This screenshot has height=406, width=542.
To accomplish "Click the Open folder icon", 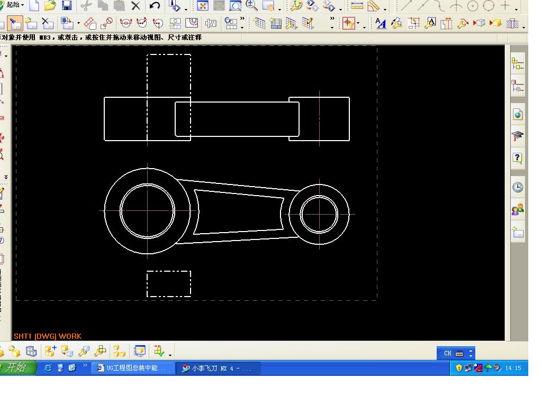I will [x=50, y=5].
